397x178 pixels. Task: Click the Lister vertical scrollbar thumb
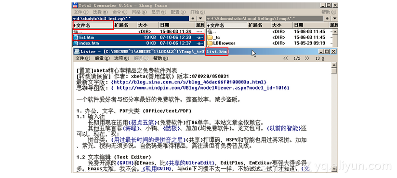coord(334,70)
